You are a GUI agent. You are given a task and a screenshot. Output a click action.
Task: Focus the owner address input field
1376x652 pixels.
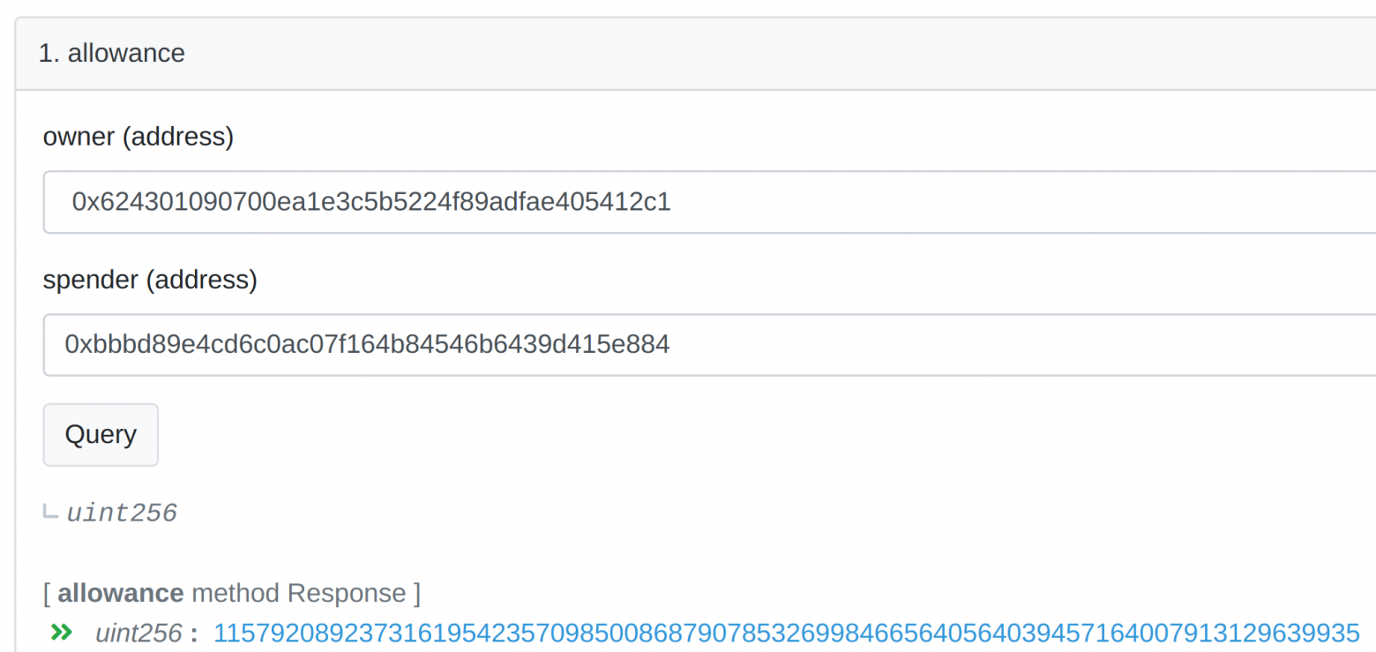point(706,202)
